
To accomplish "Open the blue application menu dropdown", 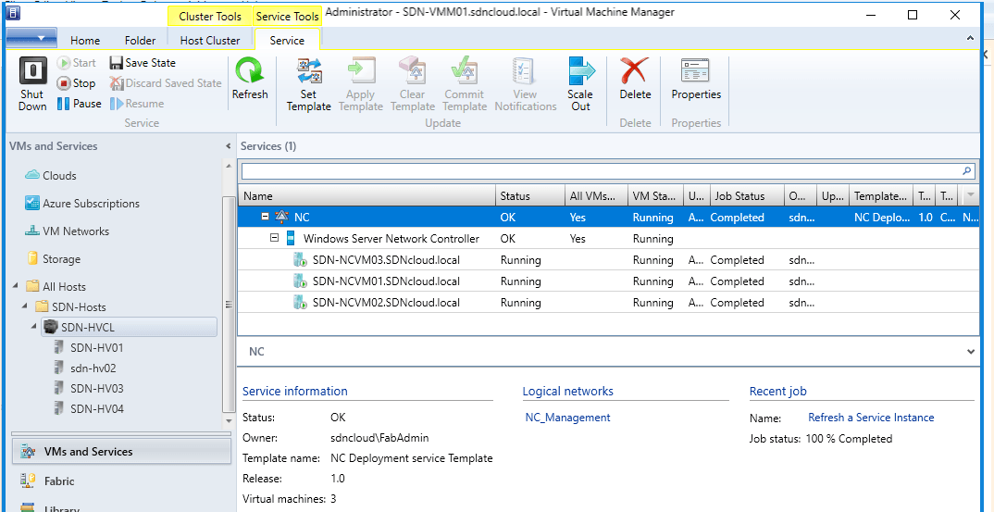I will pos(31,38).
